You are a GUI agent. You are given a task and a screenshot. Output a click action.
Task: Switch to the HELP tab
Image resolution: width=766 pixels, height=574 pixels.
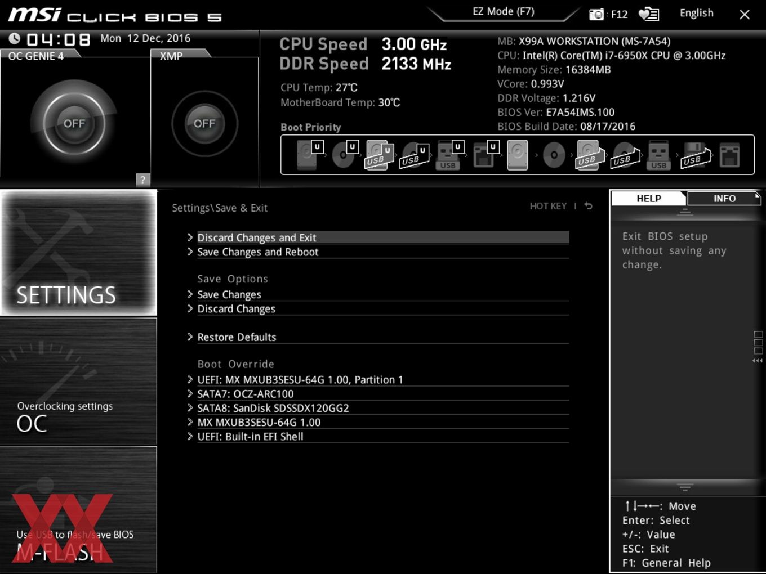pyautogui.click(x=649, y=198)
